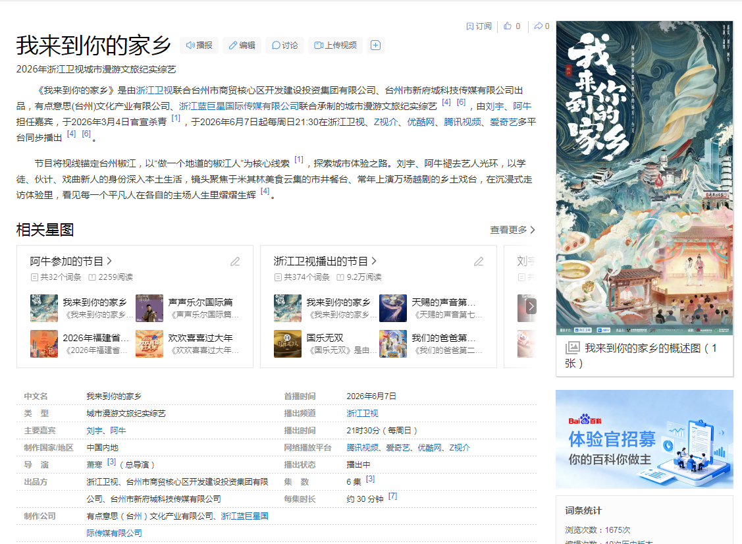Click 共374个词条 count in 浙江卫视 card
The height and width of the screenshot is (544, 742).
coord(302,277)
